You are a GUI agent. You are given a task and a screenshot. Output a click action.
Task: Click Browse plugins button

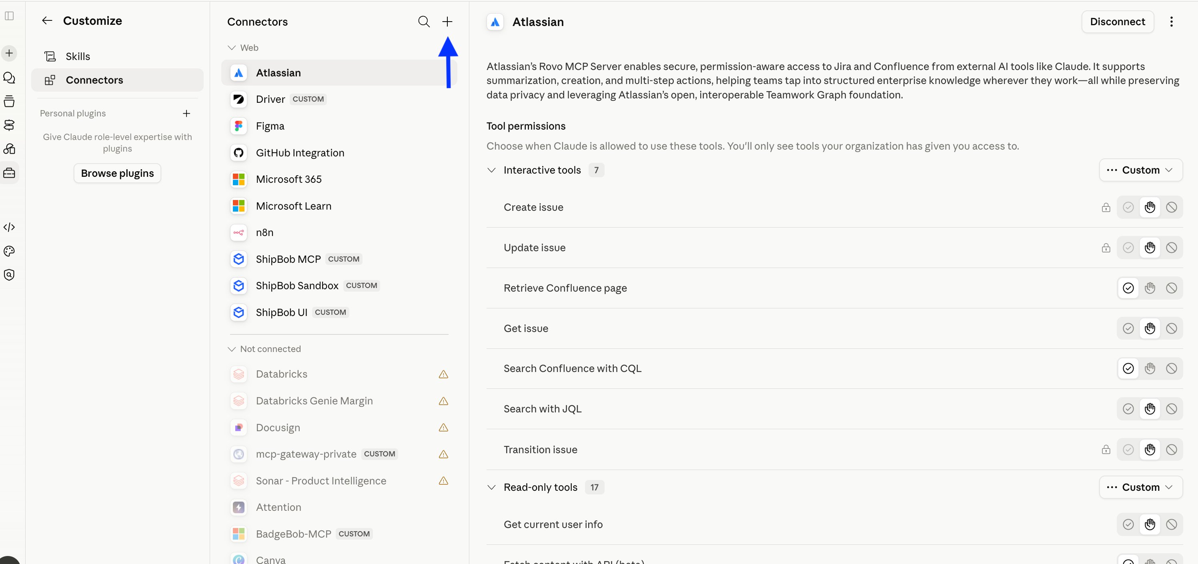(117, 174)
